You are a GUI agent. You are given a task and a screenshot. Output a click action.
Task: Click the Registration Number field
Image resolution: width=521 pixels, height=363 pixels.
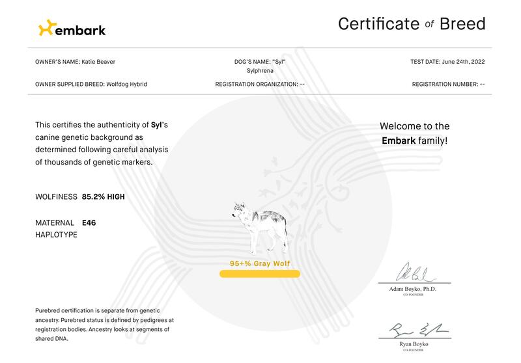(x=448, y=84)
